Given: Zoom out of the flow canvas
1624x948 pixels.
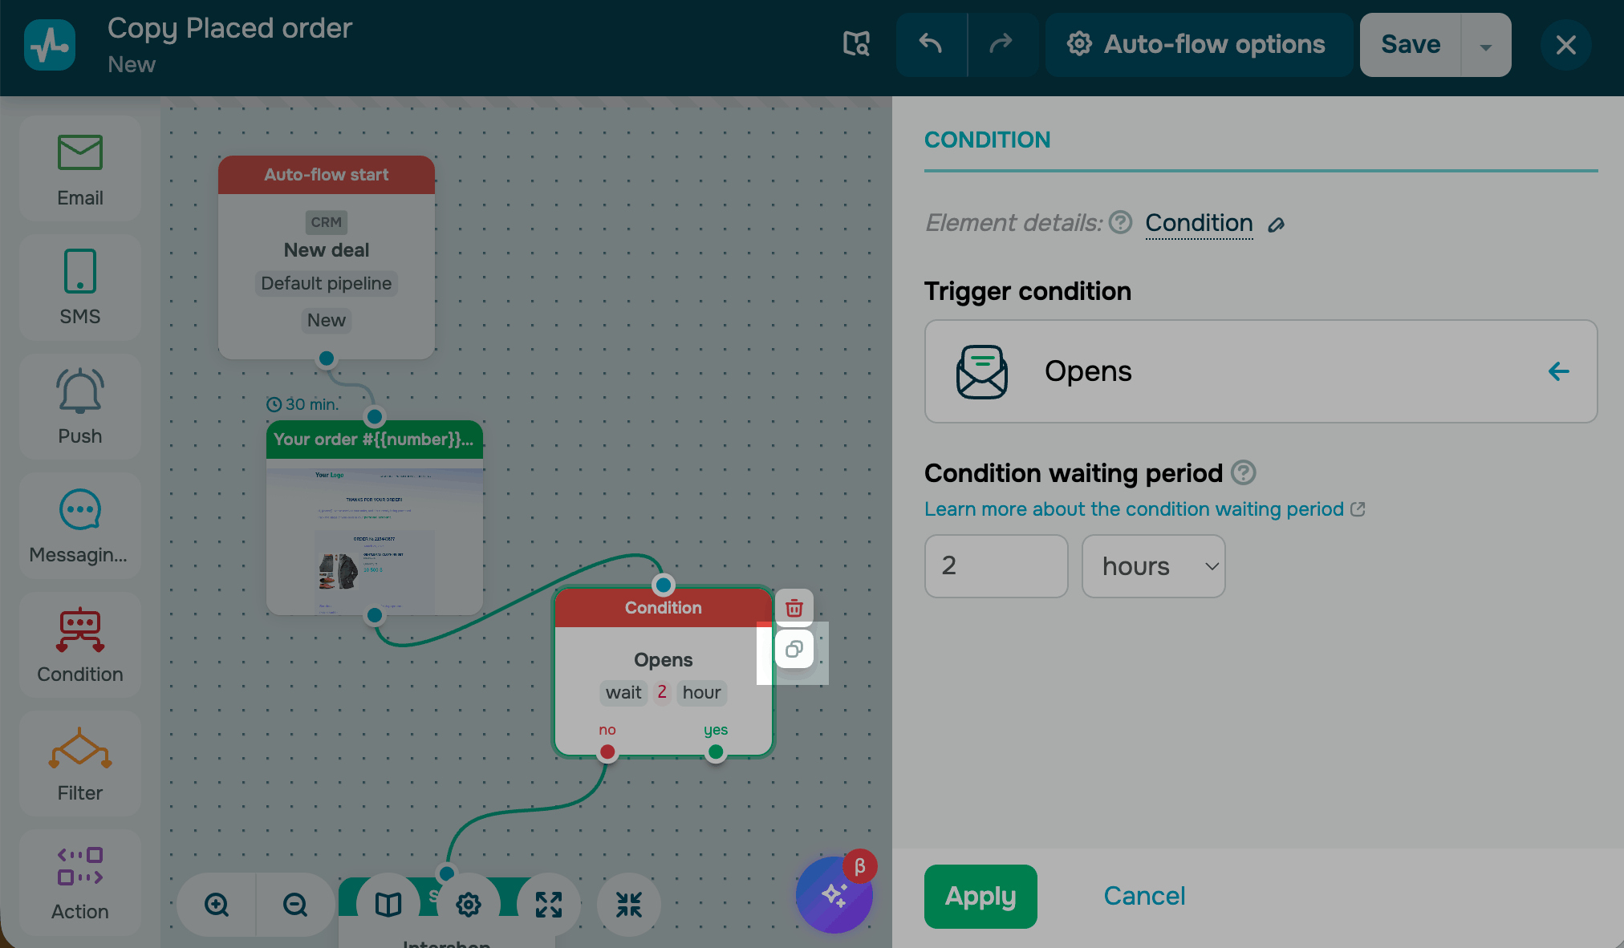Looking at the screenshot, I should (295, 905).
